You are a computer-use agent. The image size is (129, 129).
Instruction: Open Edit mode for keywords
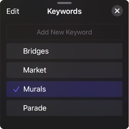click(x=13, y=11)
